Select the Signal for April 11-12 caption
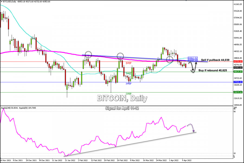The width and height of the screenshot is (244, 163). point(122,108)
